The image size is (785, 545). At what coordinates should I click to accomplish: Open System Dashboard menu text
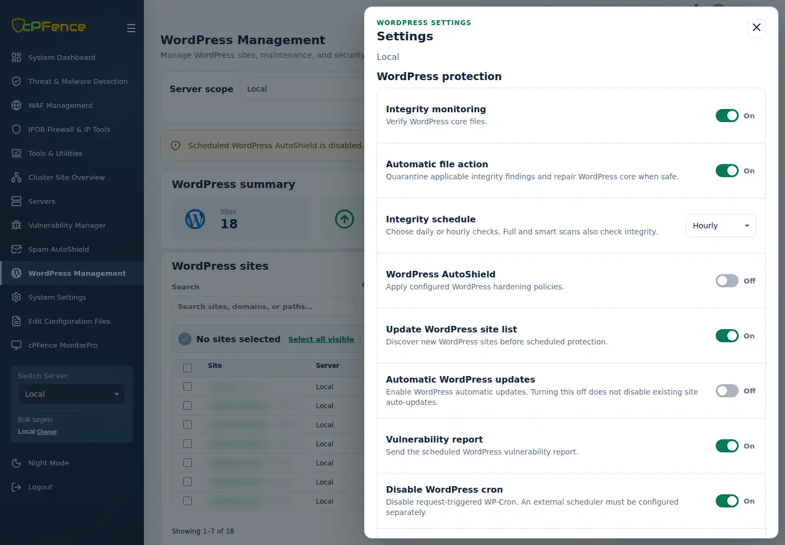click(x=62, y=57)
